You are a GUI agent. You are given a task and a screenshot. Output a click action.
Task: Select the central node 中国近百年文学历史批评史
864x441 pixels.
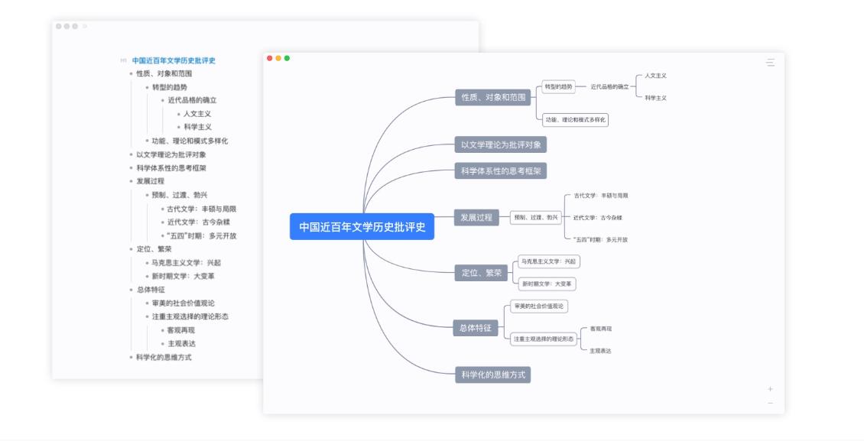[362, 226]
